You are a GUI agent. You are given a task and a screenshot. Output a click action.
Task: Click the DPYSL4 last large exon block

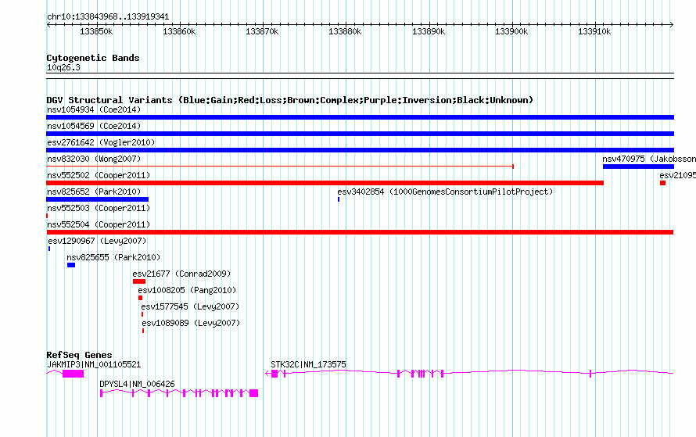click(254, 393)
